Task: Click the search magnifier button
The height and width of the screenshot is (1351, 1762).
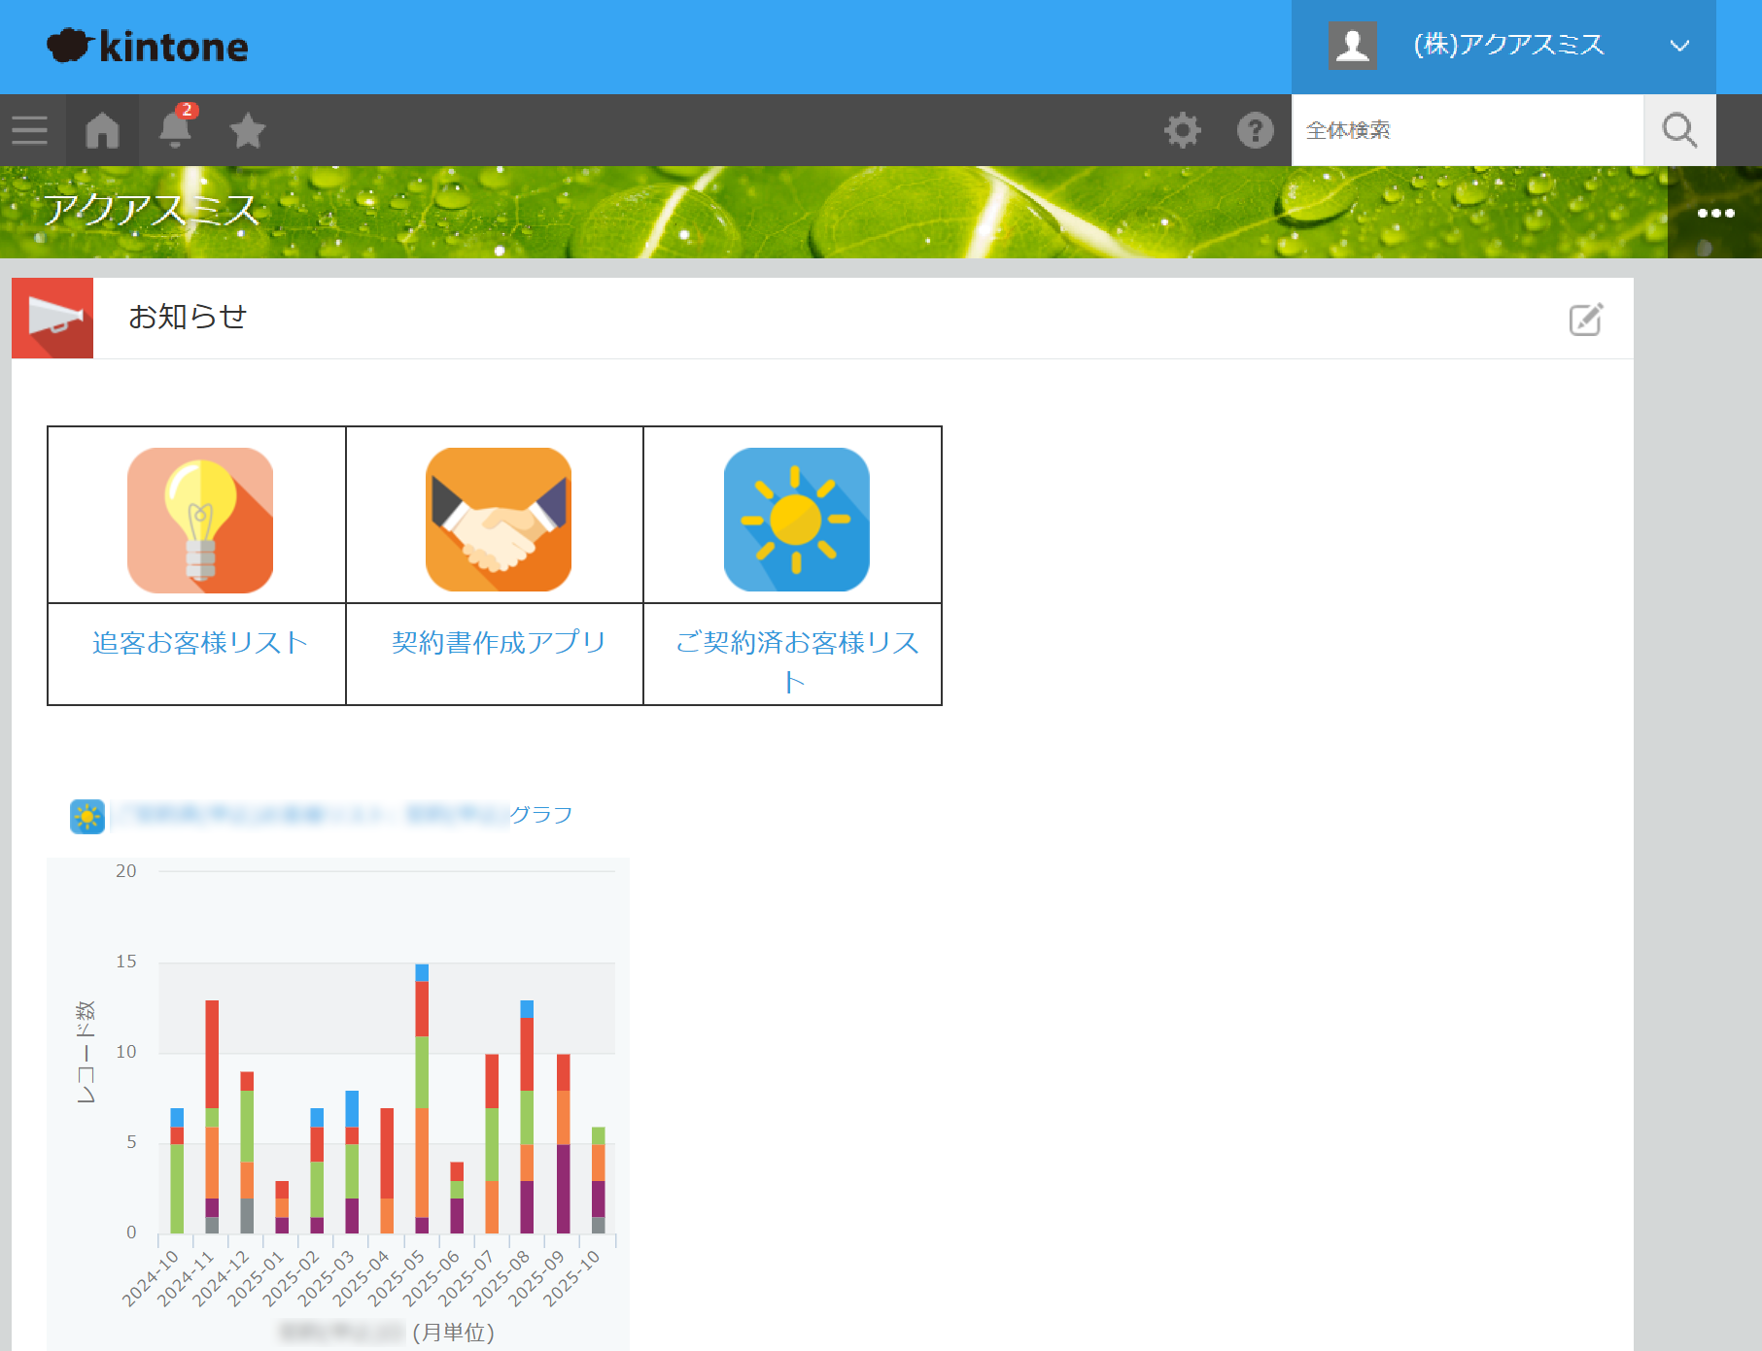Action: (1678, 130)
